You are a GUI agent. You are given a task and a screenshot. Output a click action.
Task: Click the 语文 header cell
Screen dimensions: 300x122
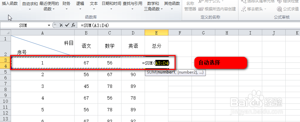click(x=86, y=46)
